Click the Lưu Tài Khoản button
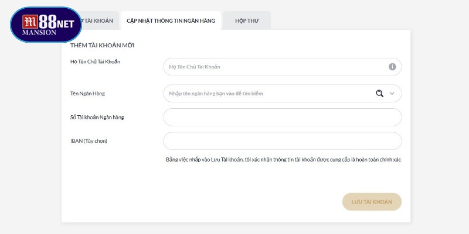 (x=372, y=202)
